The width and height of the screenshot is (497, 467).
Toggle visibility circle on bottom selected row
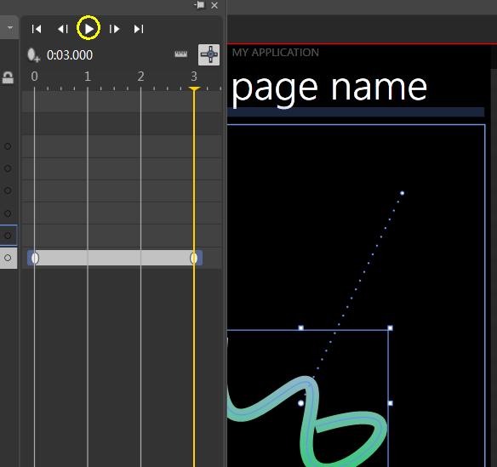[x=8, y=258]
